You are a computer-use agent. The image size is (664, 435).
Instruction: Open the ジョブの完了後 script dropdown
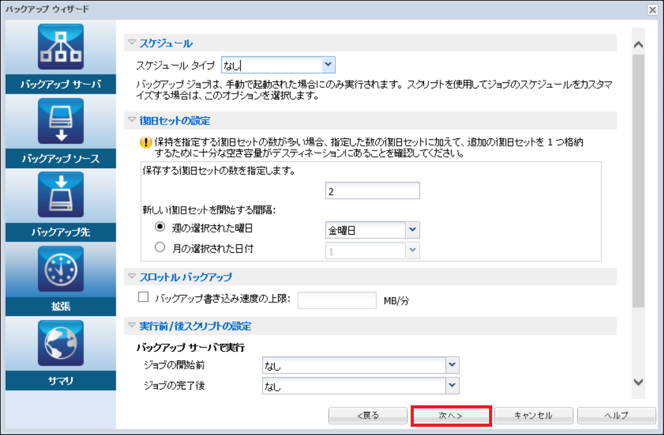coord(452,385)
